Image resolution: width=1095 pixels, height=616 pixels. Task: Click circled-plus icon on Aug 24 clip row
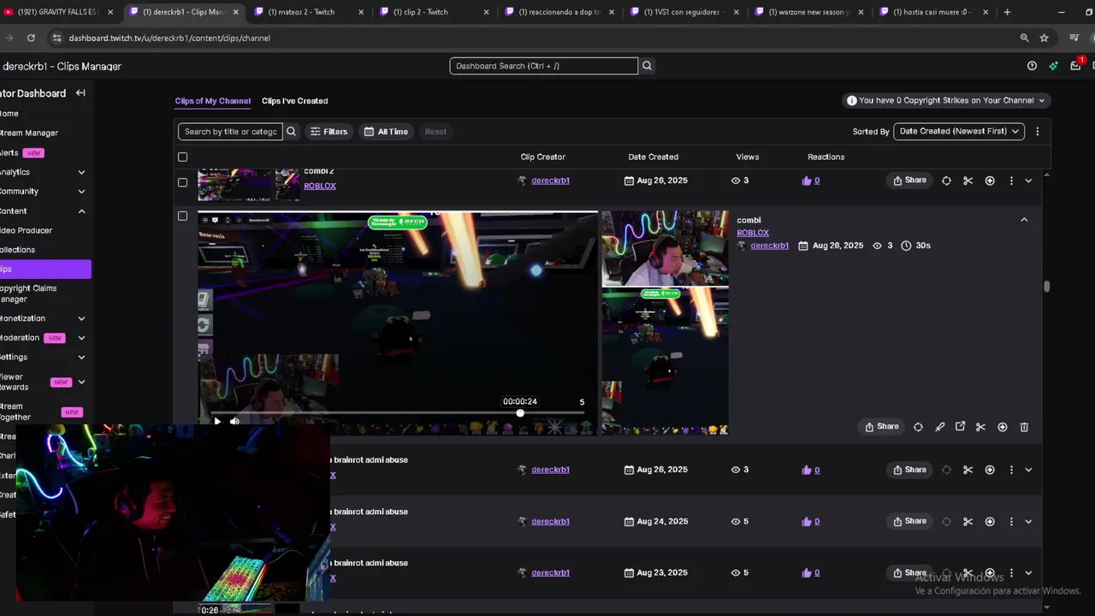point(990,521)
